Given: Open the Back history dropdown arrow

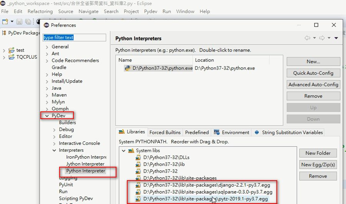Looking at the screenshot, I should pos(314,38).
